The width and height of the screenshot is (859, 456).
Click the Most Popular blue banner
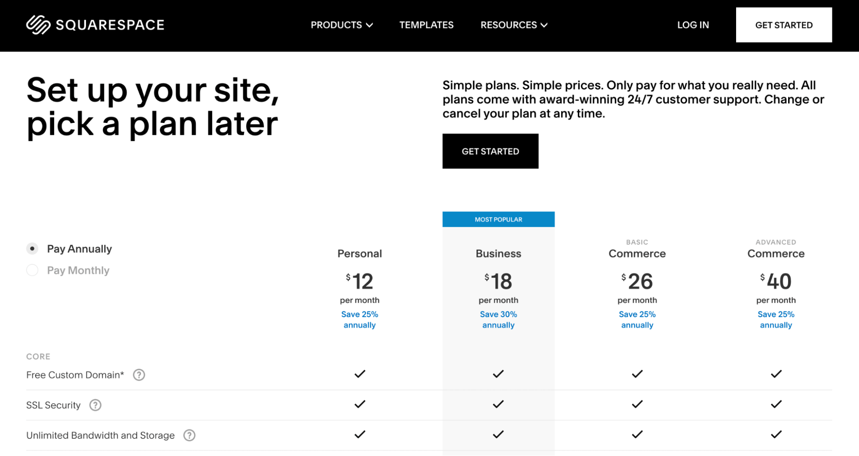[498, 219]
